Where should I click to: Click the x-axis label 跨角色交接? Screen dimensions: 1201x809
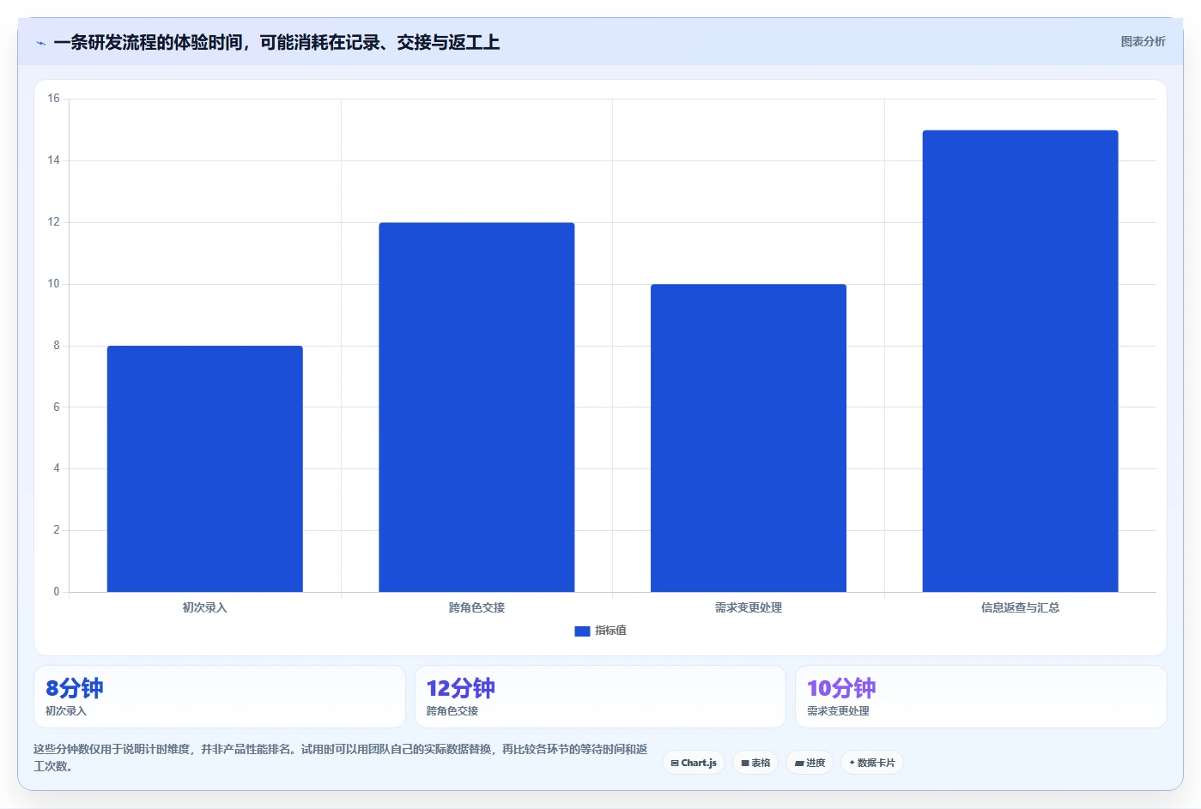click(476, 607)
